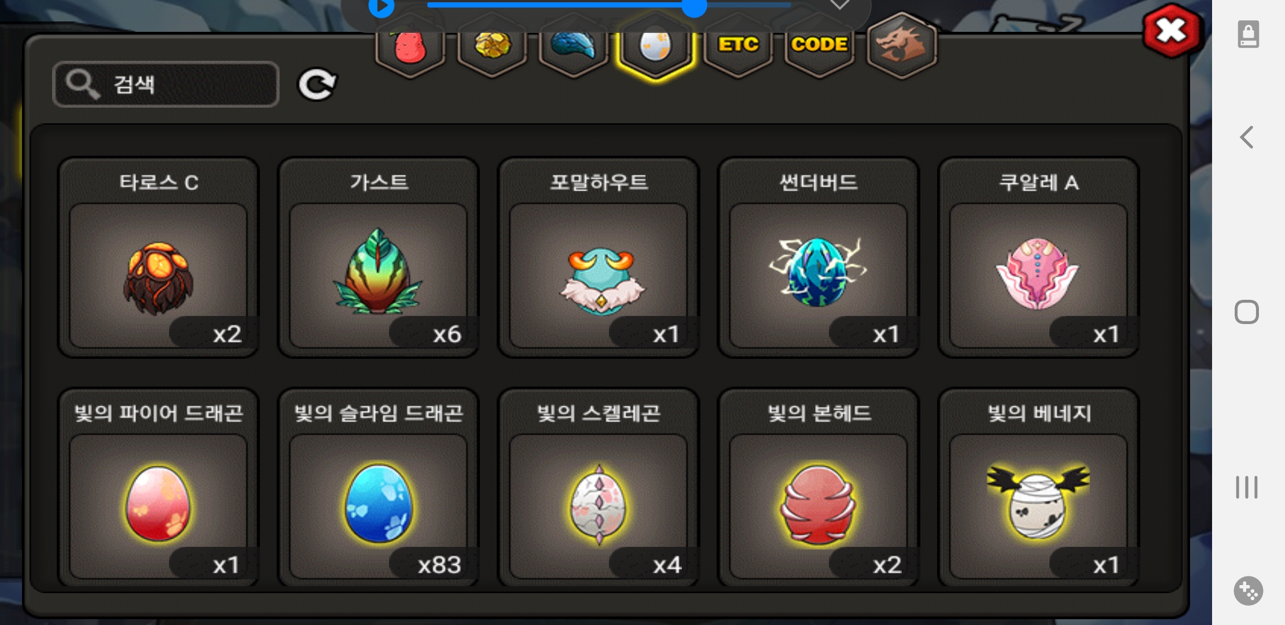Tap the Android back arrow
Screen dimensions: 1285x625
click(x=1247, y=138)
